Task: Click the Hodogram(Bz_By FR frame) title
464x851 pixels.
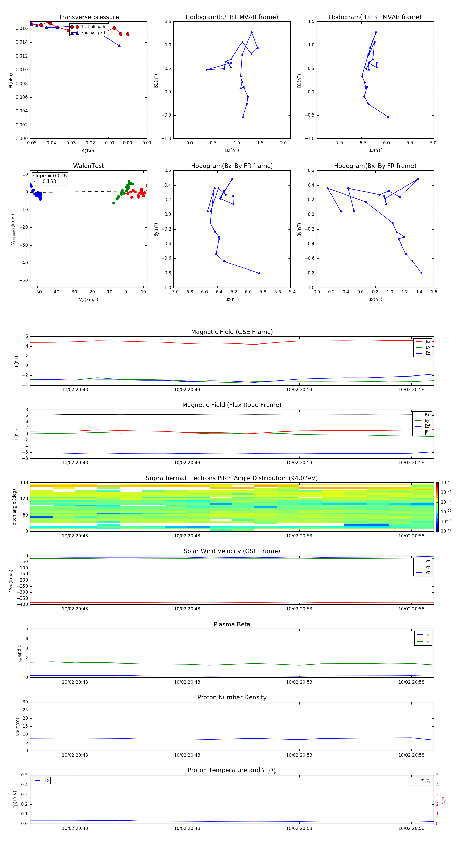Action: [232, 166]
